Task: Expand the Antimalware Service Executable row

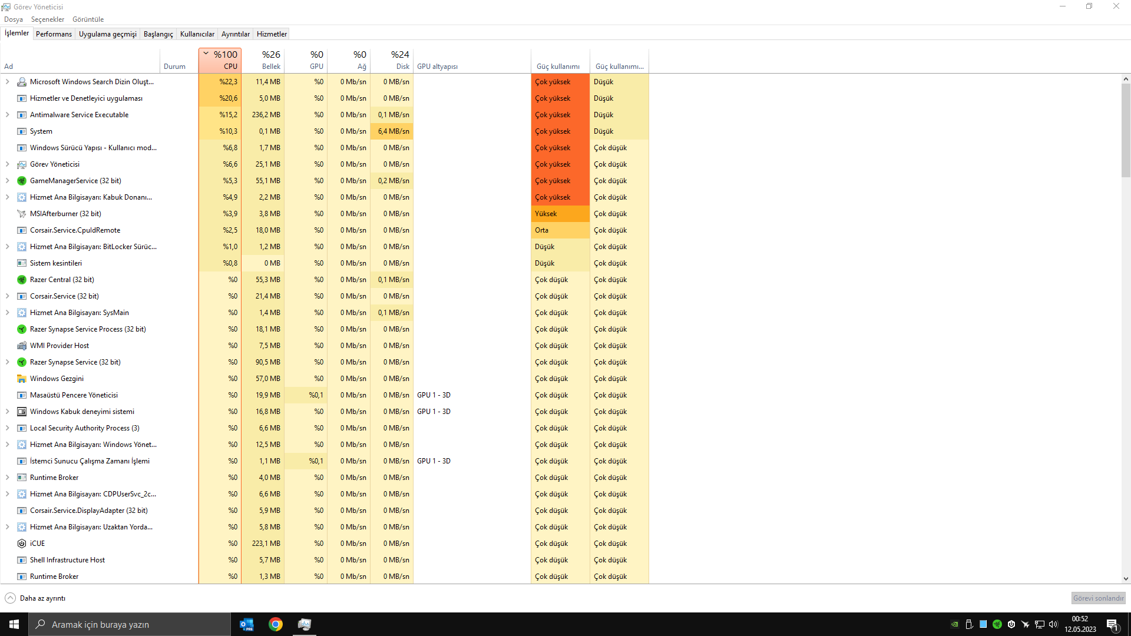Action: pyautogui.click(x=7, y=115)
